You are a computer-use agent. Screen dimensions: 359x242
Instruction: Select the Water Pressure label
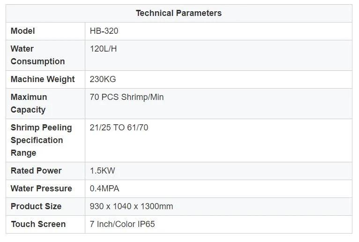pyautogui.click(x=41, y=189)
